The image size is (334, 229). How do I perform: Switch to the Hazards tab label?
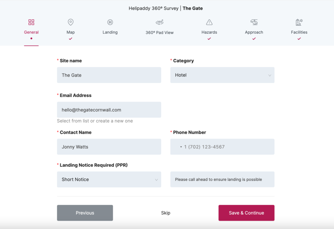tap(209, 32)
